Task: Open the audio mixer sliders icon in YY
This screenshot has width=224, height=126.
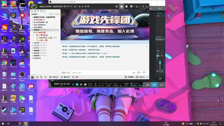Action: tap(45, 77)
